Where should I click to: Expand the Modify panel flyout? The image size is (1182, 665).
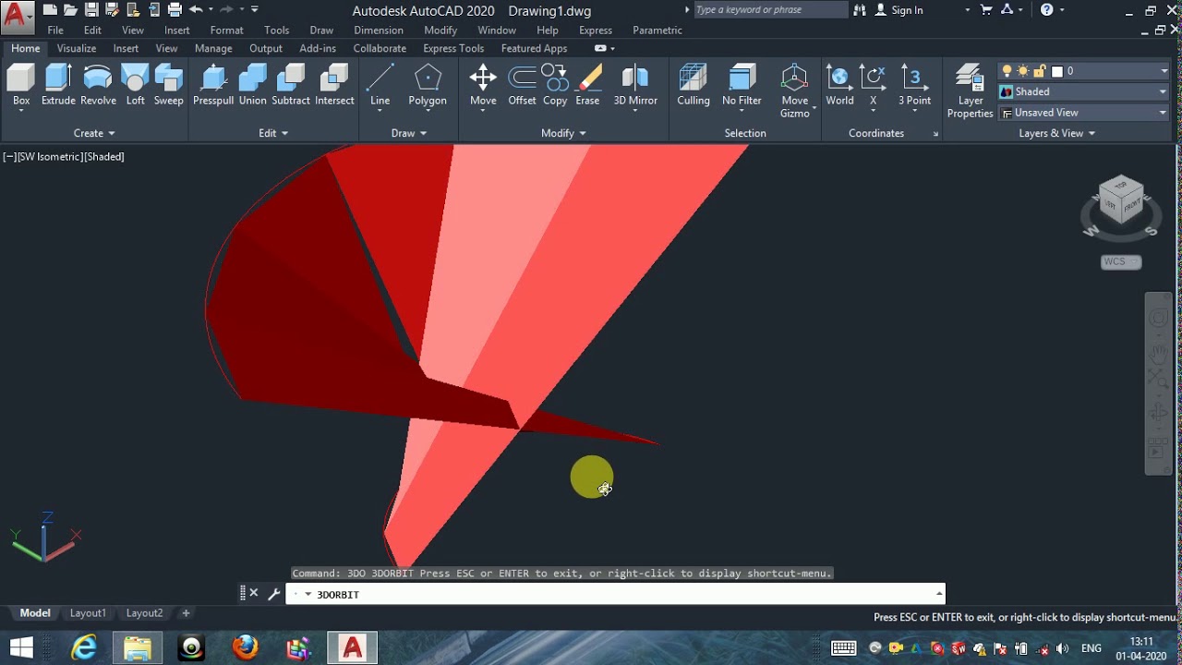(x=563, y=133)
